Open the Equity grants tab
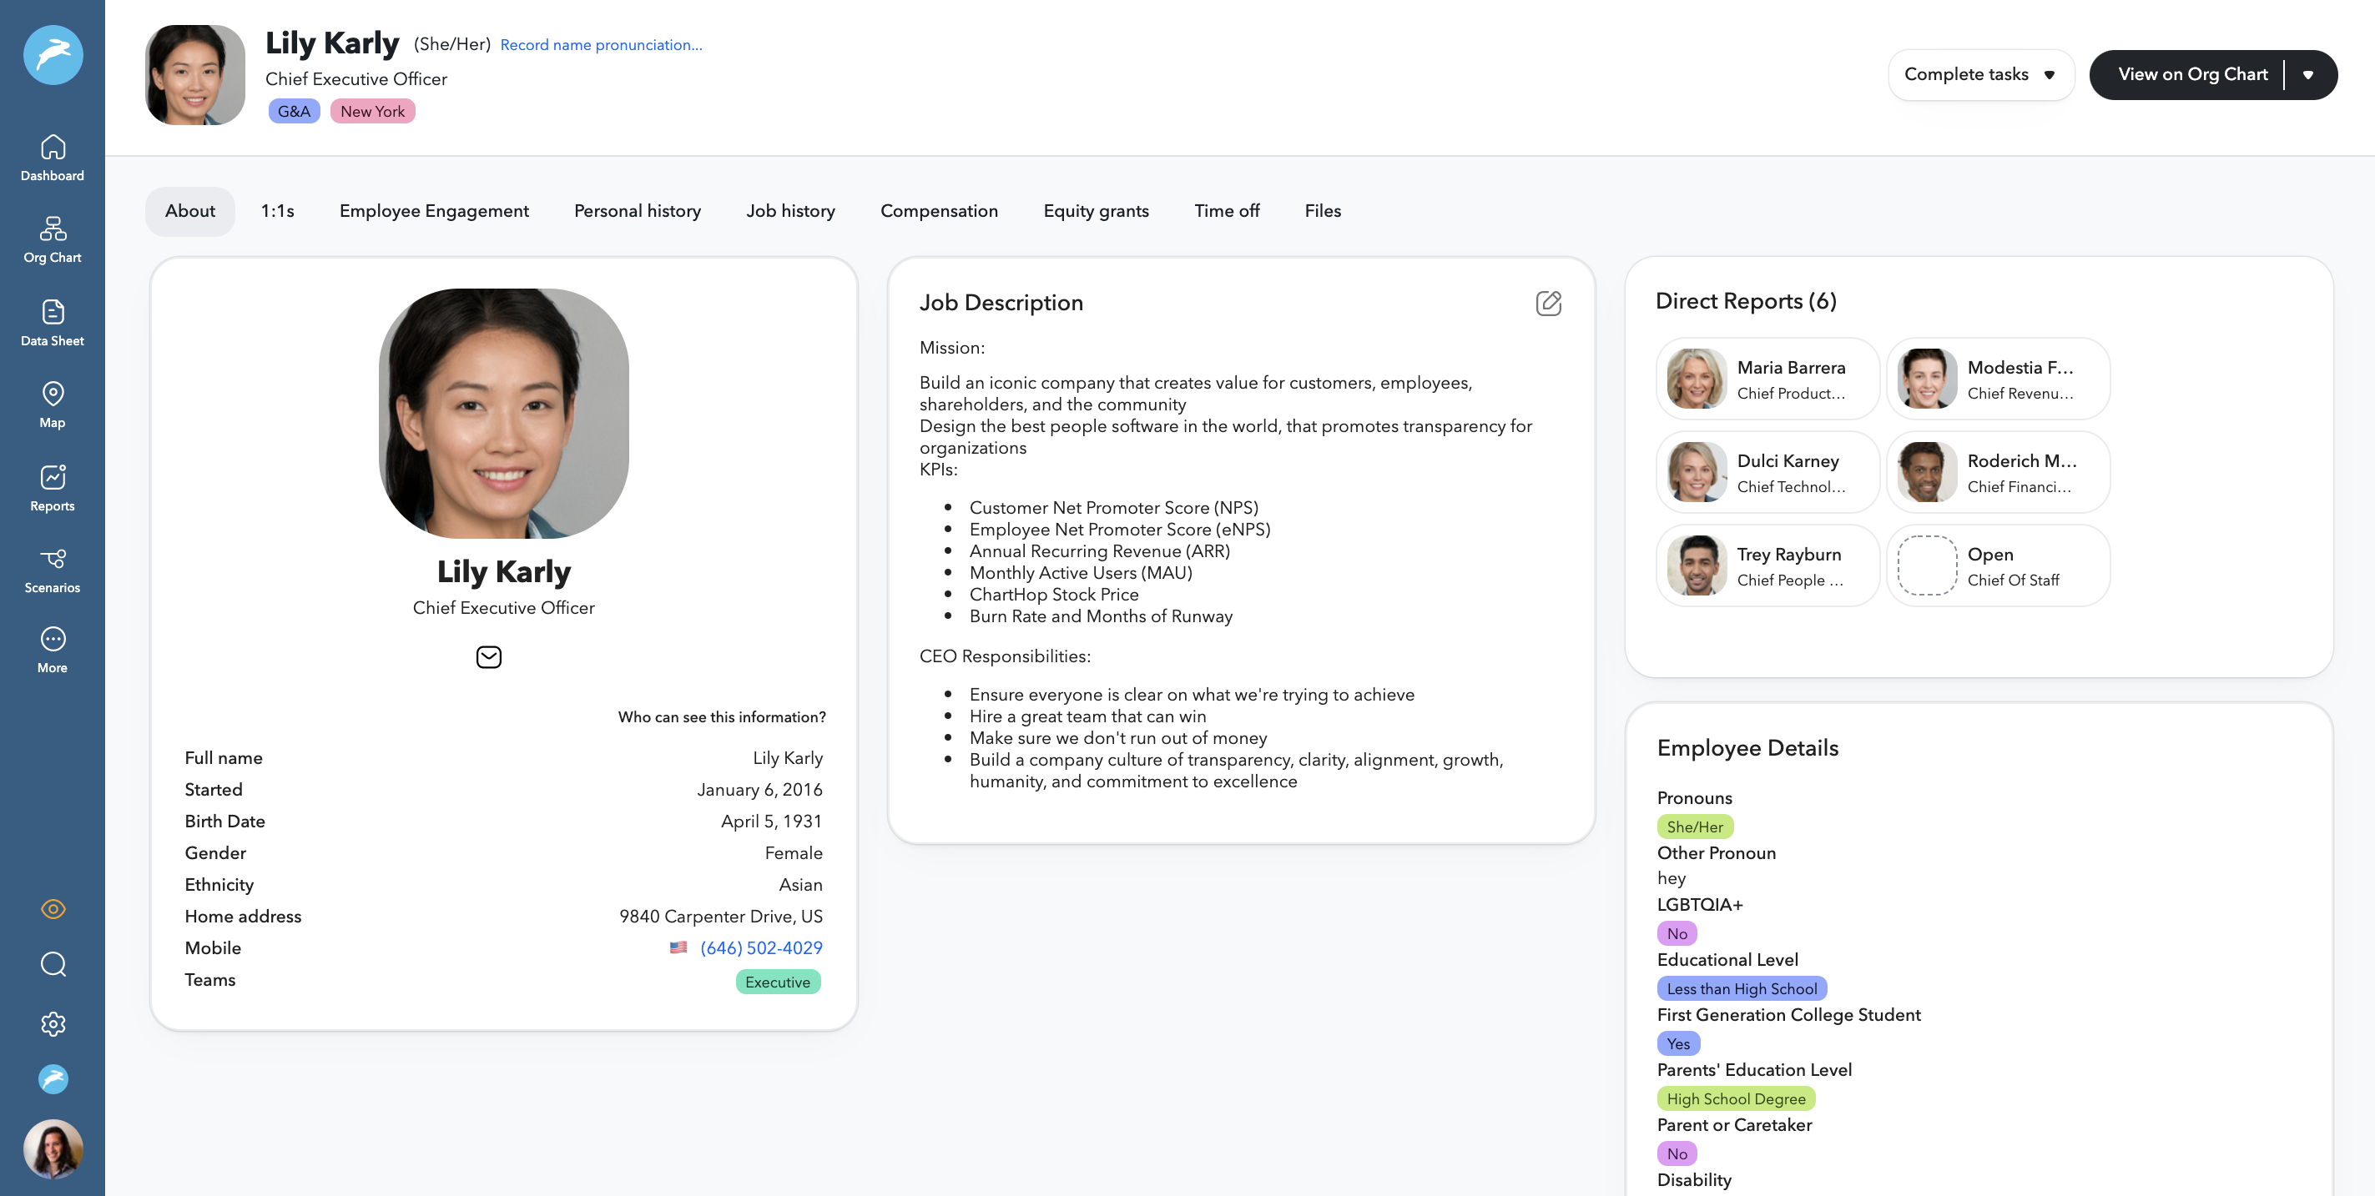Viewport: 2375px width, 1196px height. pos(1097,211)
